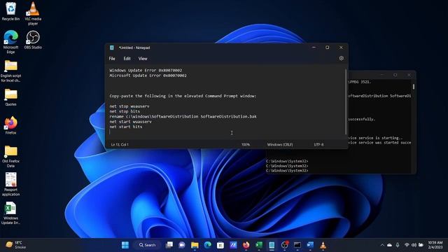Open the File menu in Notepad
The image size is (448, 252).
(112, 59)
